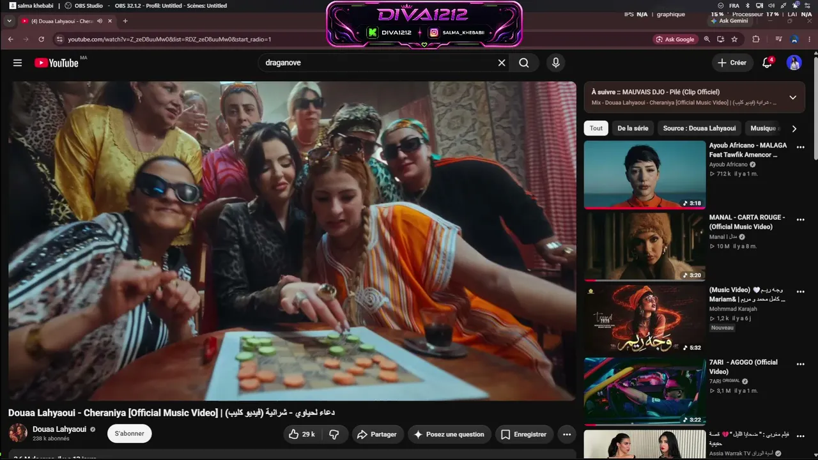Image resolution: width=818 pixels, height=460 pixels.
Task: Open Douaa Lahyaoui channel avatar
Action: [18, 433]
